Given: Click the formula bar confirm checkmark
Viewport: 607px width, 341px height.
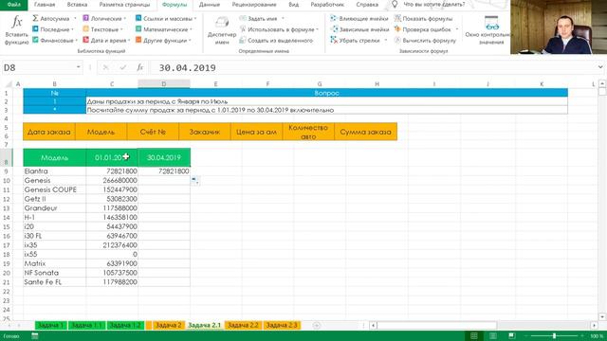Looking at the screenshot, I should (x=122, y=67).
